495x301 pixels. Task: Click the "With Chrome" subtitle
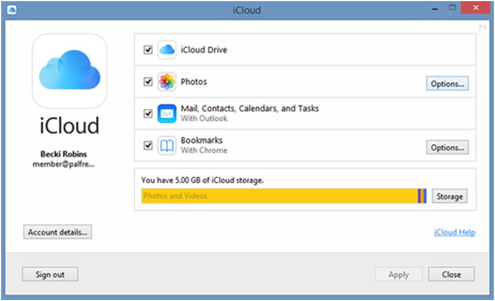click(204, 150)
